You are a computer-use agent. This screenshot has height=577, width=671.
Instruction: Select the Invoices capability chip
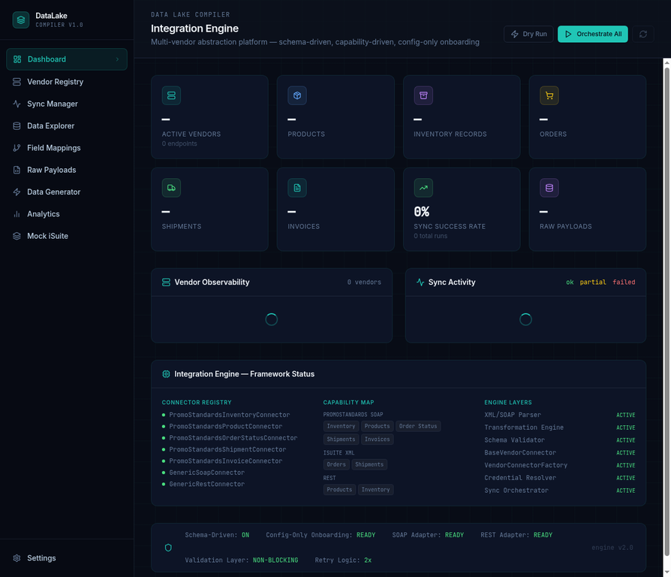click(x=377, y=439)
